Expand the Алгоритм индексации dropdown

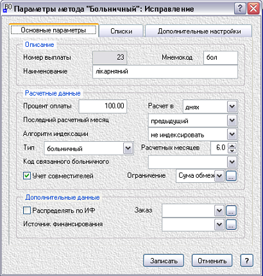[232, 134]
